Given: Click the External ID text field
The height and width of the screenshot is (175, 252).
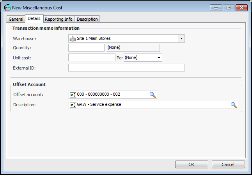Looking at the screenshot, I should click(126, 68).
